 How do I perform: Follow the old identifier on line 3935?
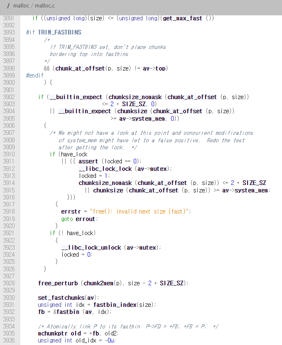[76, 333]
